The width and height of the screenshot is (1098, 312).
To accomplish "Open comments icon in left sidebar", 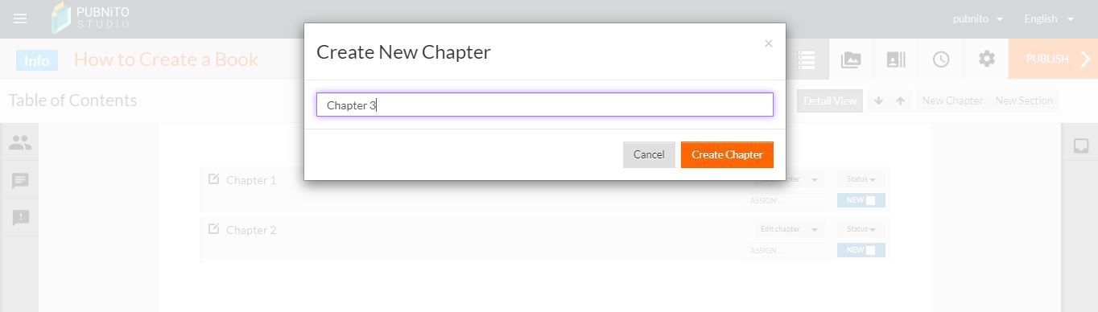I will (20, 181).
